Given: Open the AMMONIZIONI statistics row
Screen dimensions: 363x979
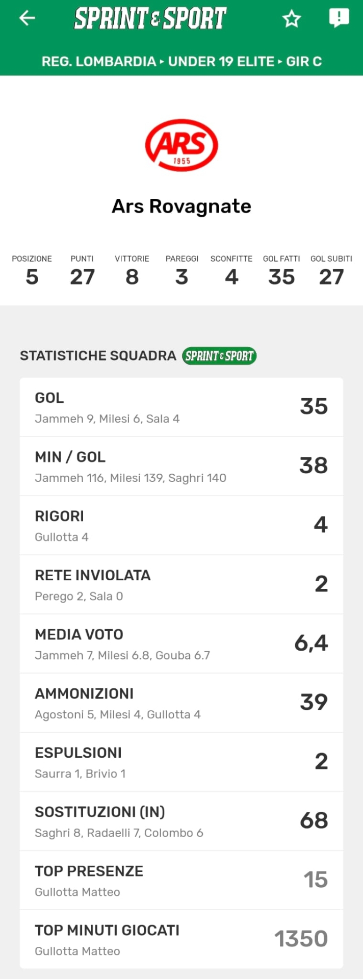Looking at the screenshot, I should pos(181,703).
